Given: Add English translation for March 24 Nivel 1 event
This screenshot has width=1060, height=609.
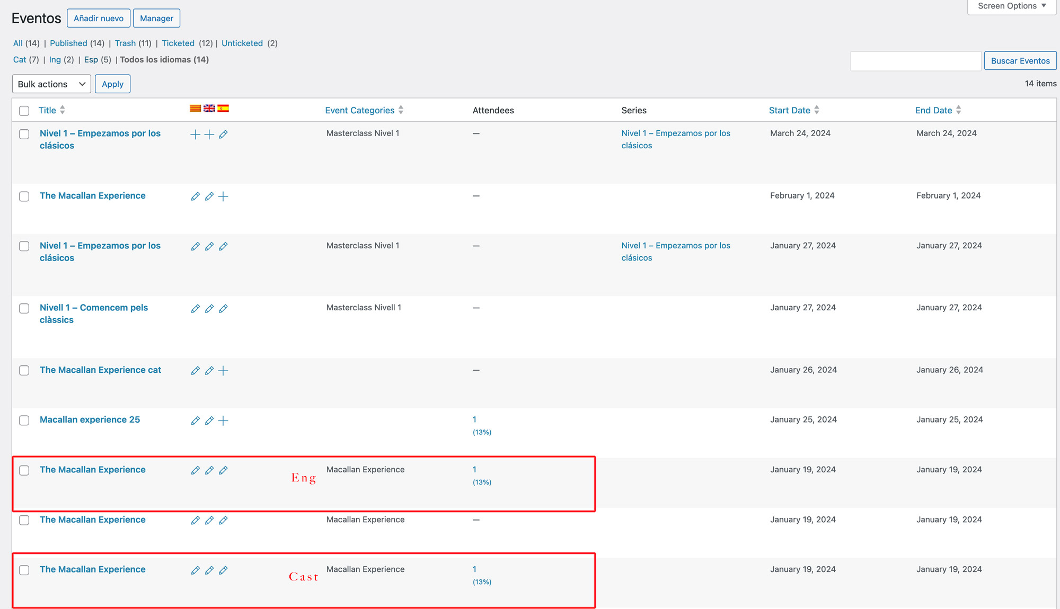Looking at the screenshot, I should coord(209,135).
